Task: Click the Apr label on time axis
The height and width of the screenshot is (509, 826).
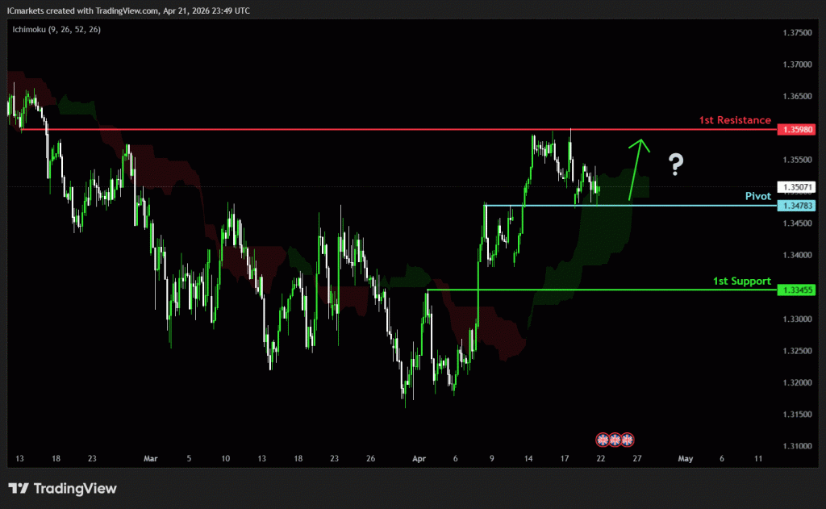Action: tap(419, 458)
